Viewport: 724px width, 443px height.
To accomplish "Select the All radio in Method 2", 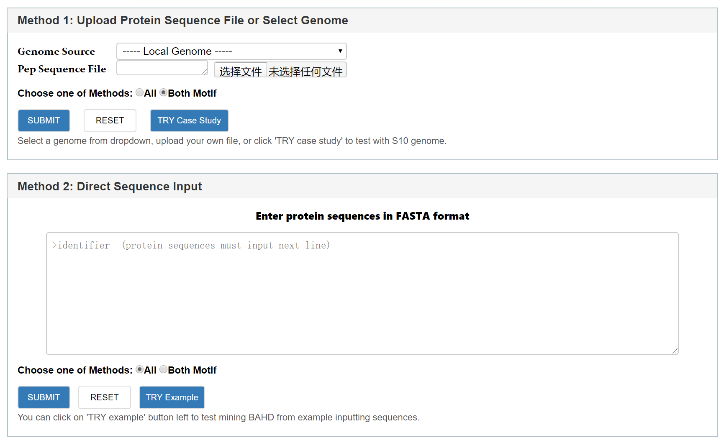I will click(140, 370).
